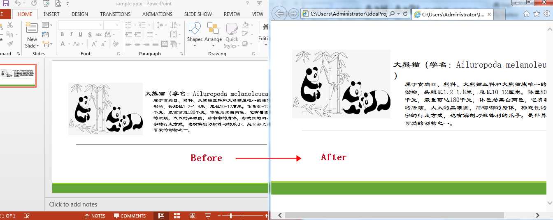Toggle Underline formatting in Font group
Image resolution: width=553 pixels, height=220 pixels.
80,35
